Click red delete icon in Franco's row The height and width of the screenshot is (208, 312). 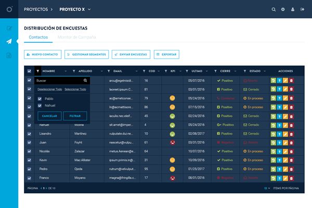(x=292, y=178)
